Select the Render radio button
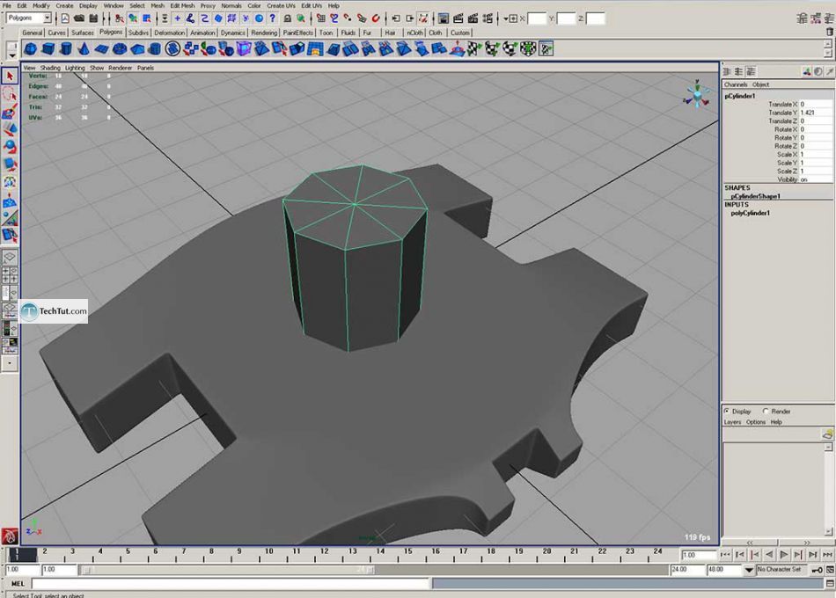The width and height of the screenshot is (836, 598). (766, 411)
